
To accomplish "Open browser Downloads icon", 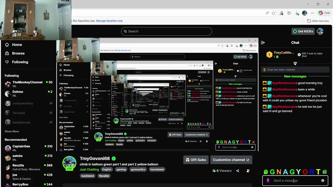I will pyautogui.click(x=297, y=13).
